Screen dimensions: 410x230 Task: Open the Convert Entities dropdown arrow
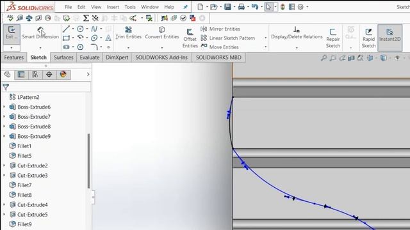162,48
